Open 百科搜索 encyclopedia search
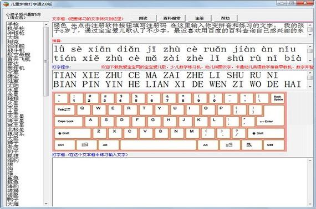 pos(172,18)
